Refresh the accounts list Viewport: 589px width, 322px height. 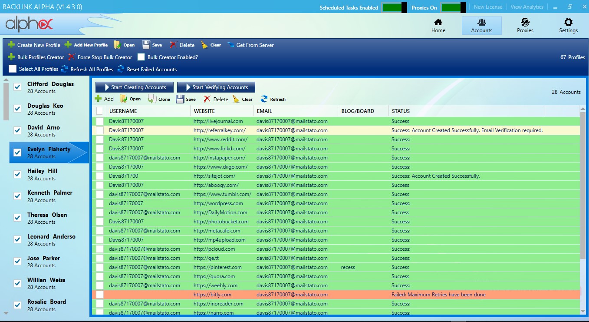point(273,99)
